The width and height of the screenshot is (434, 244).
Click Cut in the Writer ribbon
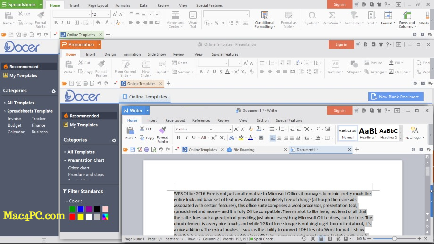tap(146, 129)
